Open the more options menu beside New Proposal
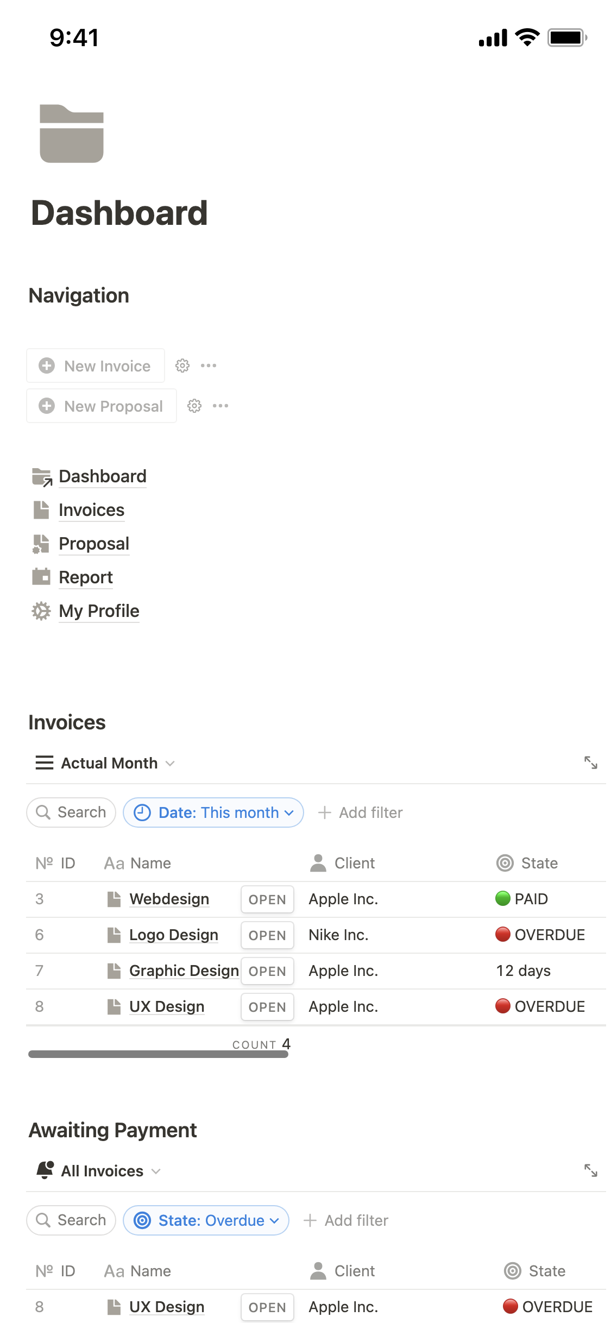The image size is (611, 1323). pos(221,406)
